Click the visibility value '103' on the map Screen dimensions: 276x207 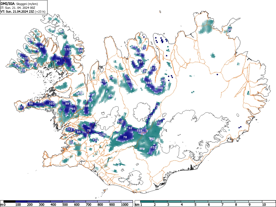coord(52,104)
